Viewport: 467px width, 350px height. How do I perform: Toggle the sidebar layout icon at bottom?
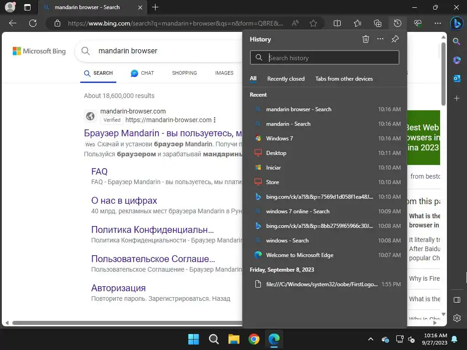click(x=457, y=300)
